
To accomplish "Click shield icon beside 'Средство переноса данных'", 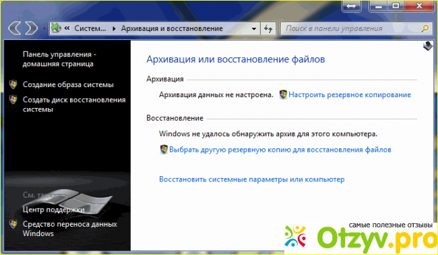I will pyautogui.click(x=13, y=224).
